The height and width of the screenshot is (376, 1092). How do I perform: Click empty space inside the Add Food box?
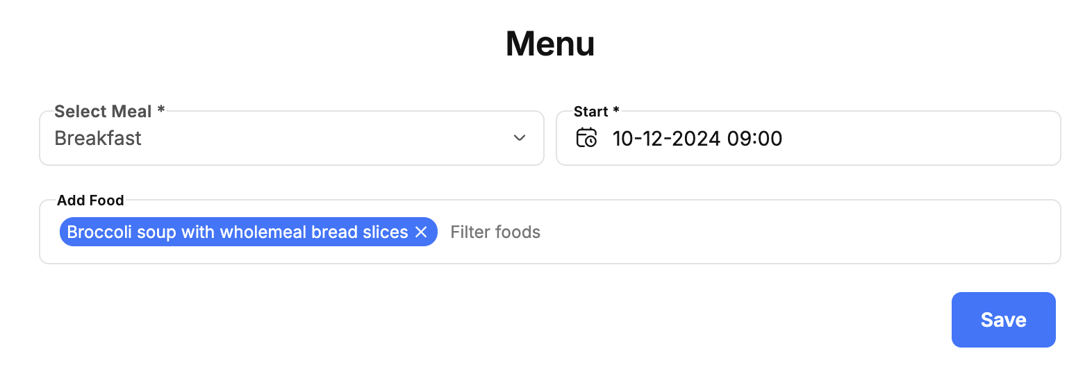pyautogui.click(x=799, y=232)
